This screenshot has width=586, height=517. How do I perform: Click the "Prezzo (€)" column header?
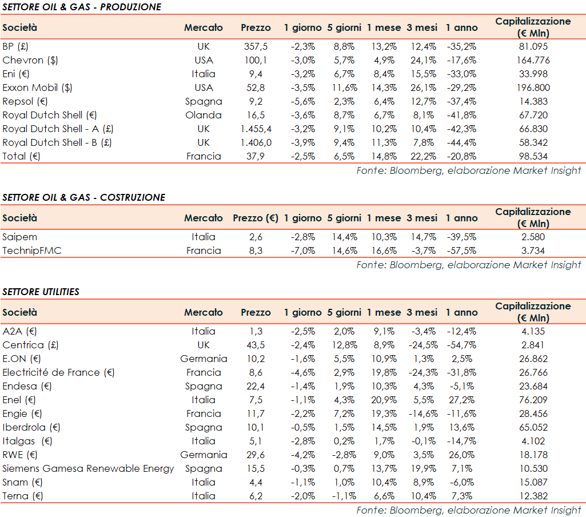[x=256, y=218]
